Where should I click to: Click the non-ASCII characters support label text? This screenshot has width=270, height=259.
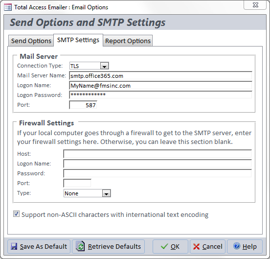click(x=115, y=215)
